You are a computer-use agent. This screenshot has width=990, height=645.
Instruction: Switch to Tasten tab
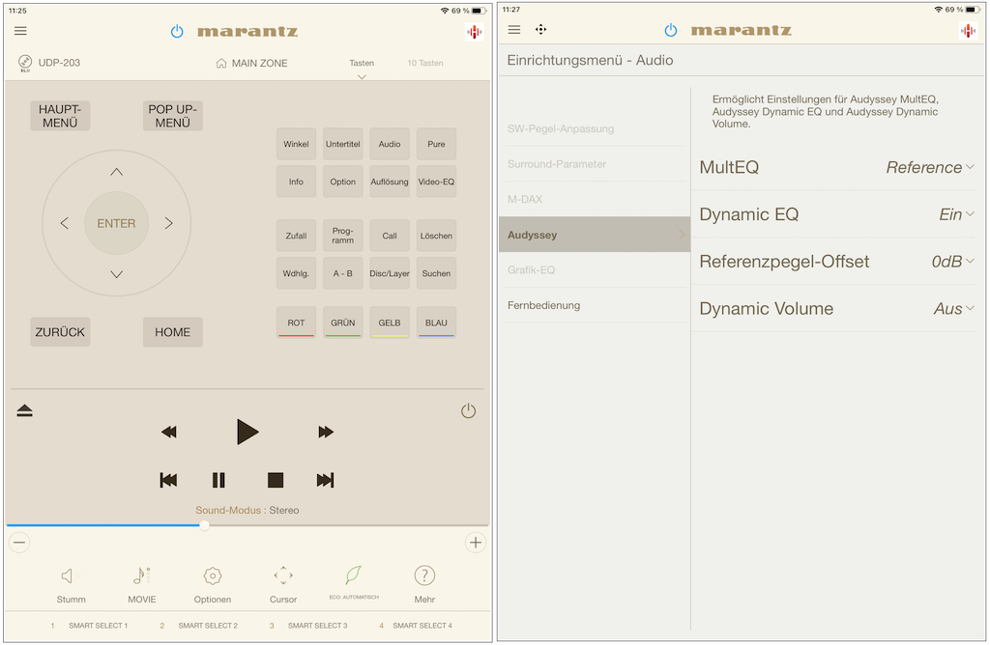[x=362, y=63]
